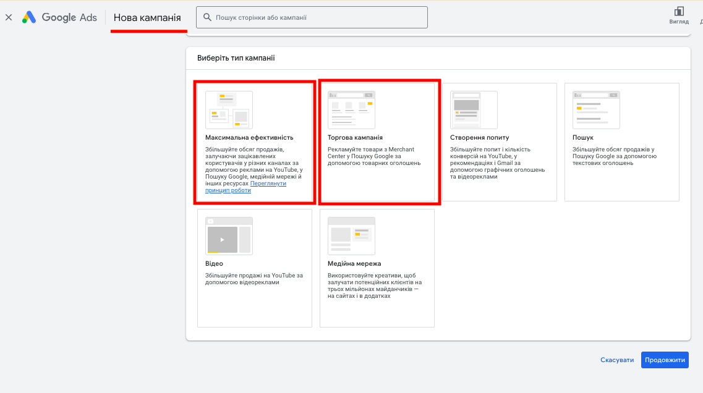The height and width of the screenshot is (393, 703).
Task: Focus the Пошук сторінки або кампанії field
Action: [x=312, y=17]
